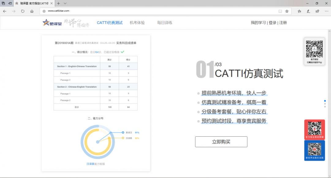Select the first blue slide indicator dot
Viewport: 331px width, 178px height.
tap(325, 101)
